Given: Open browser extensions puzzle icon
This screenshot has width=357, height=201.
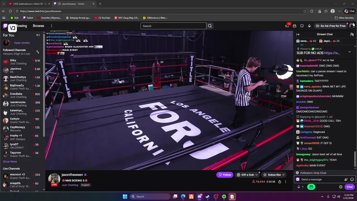Looking at the screenshot, I should pyautogui.click(x=312, y=11).
